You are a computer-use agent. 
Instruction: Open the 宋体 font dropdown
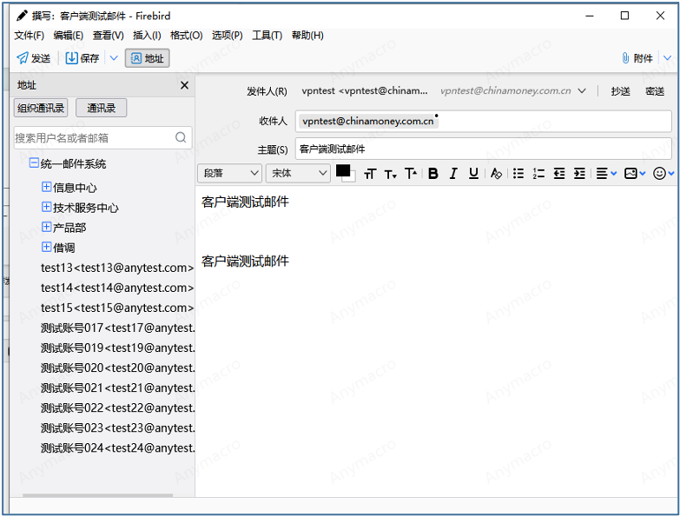pyautogui.click(x=298, y=174)
